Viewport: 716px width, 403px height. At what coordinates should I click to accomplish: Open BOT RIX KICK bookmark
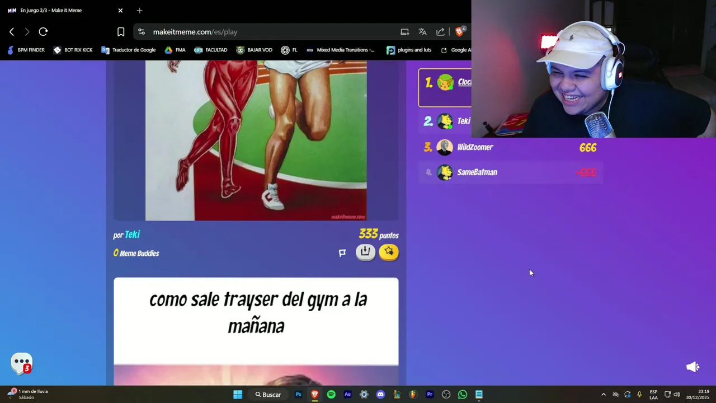tap(73, 50)
